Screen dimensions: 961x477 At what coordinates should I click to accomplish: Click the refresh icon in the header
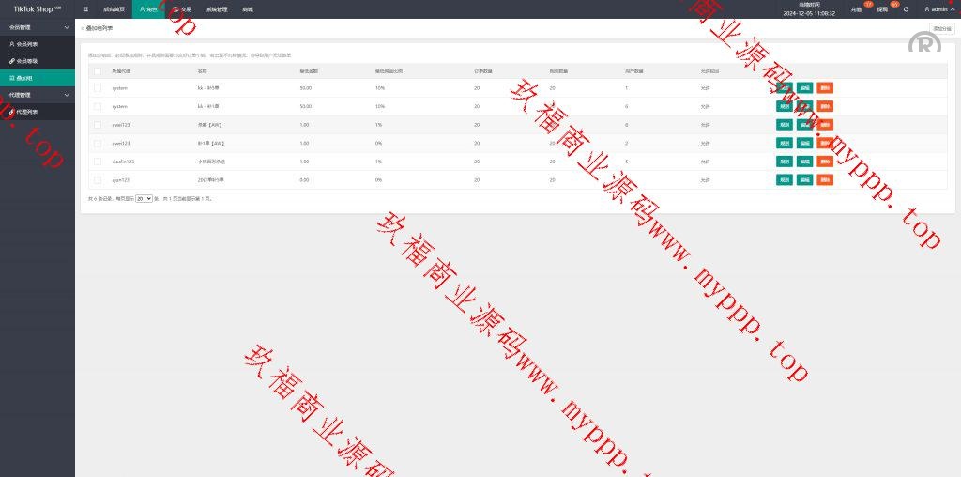coord(906,9)
